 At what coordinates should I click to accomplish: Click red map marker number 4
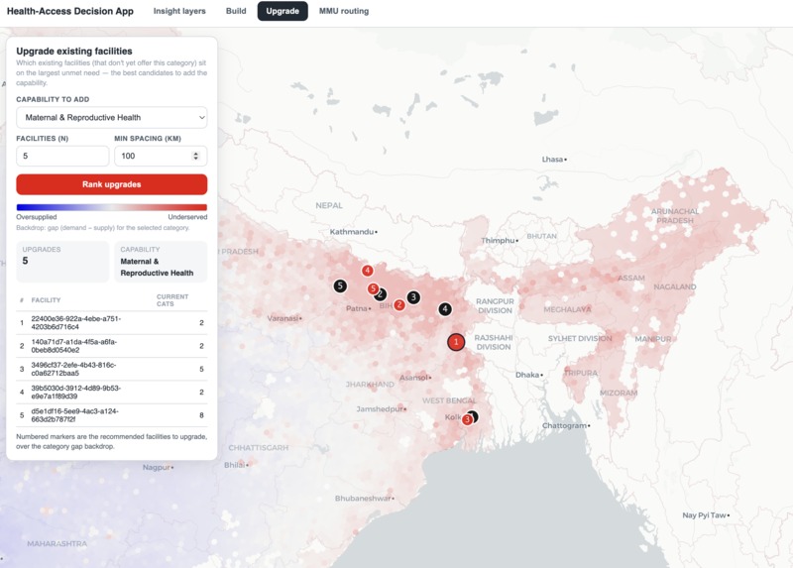click(x=367, y=271)
